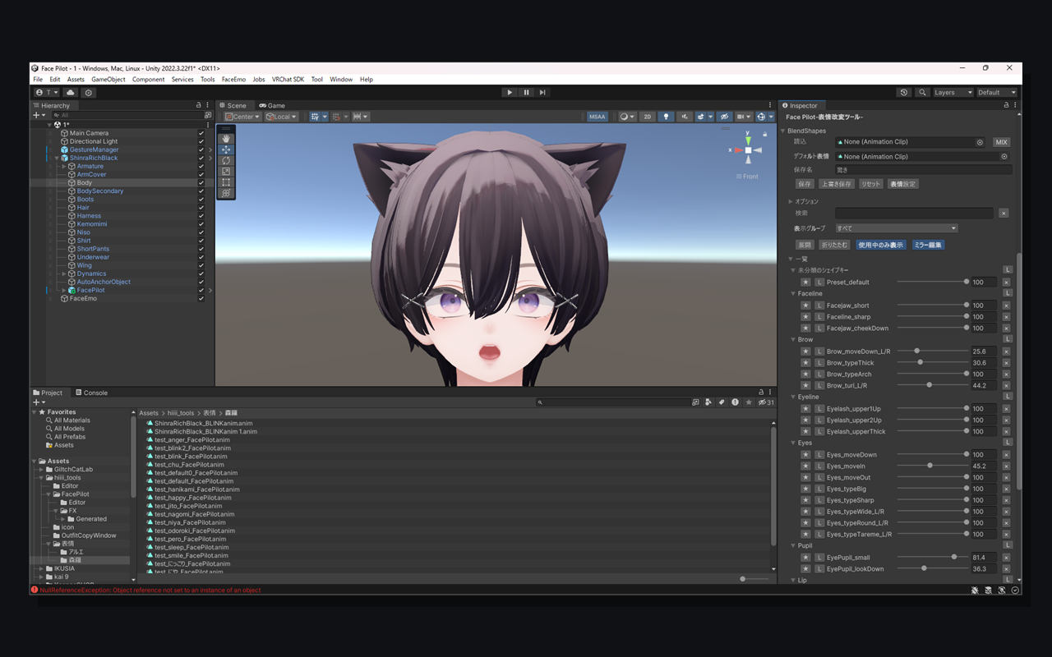Select the Move tool in Scene
The image size is (1052, 657).
pos(226,149)
